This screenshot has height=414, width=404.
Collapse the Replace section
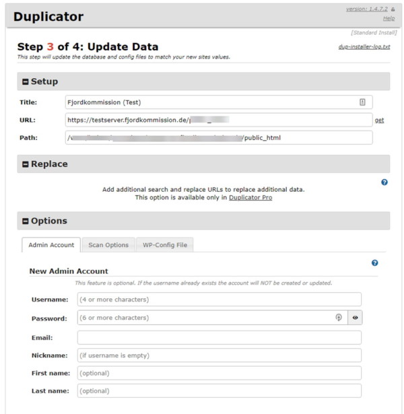click(26, 164)
